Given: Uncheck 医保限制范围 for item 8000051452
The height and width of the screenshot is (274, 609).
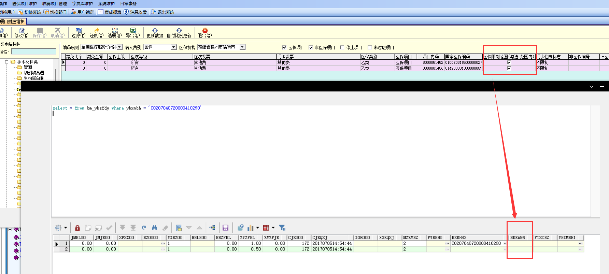Looking at the screenshot, I should coord(509,62).
